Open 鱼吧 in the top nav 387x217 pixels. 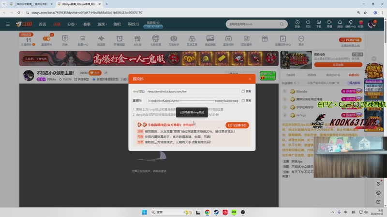click(117, 24)
